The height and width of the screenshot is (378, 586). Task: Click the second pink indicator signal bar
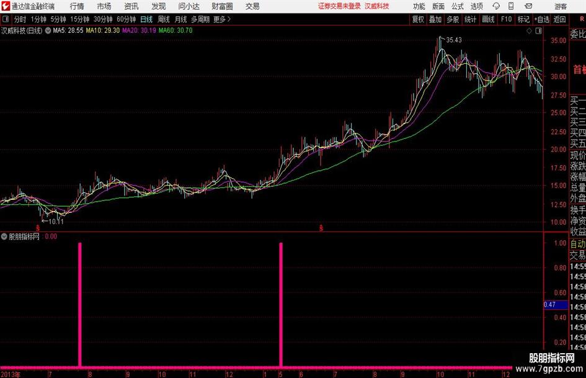point(281,304)
